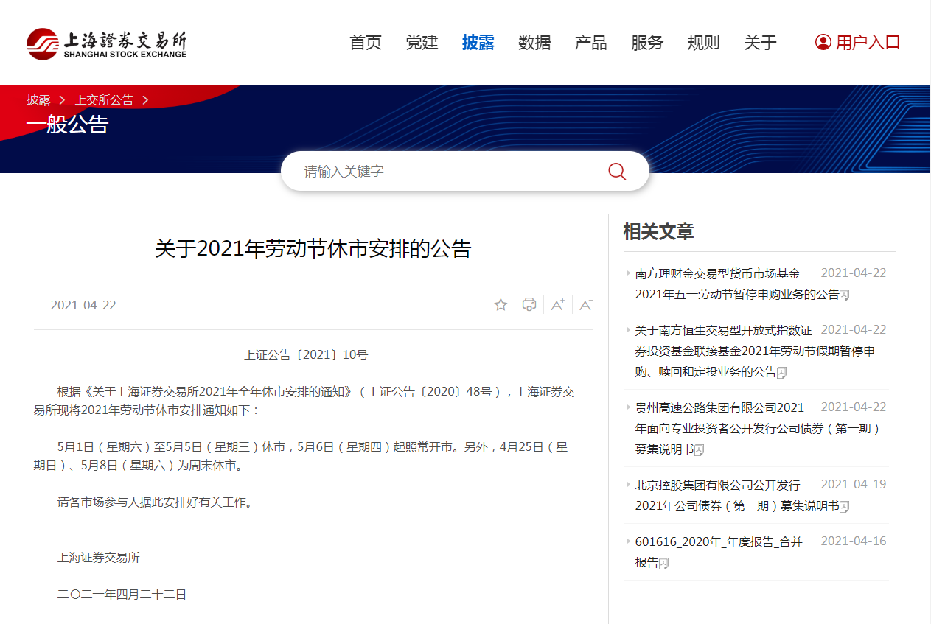Click the Shanghai Stock Exchange logo

coord(107,43)
